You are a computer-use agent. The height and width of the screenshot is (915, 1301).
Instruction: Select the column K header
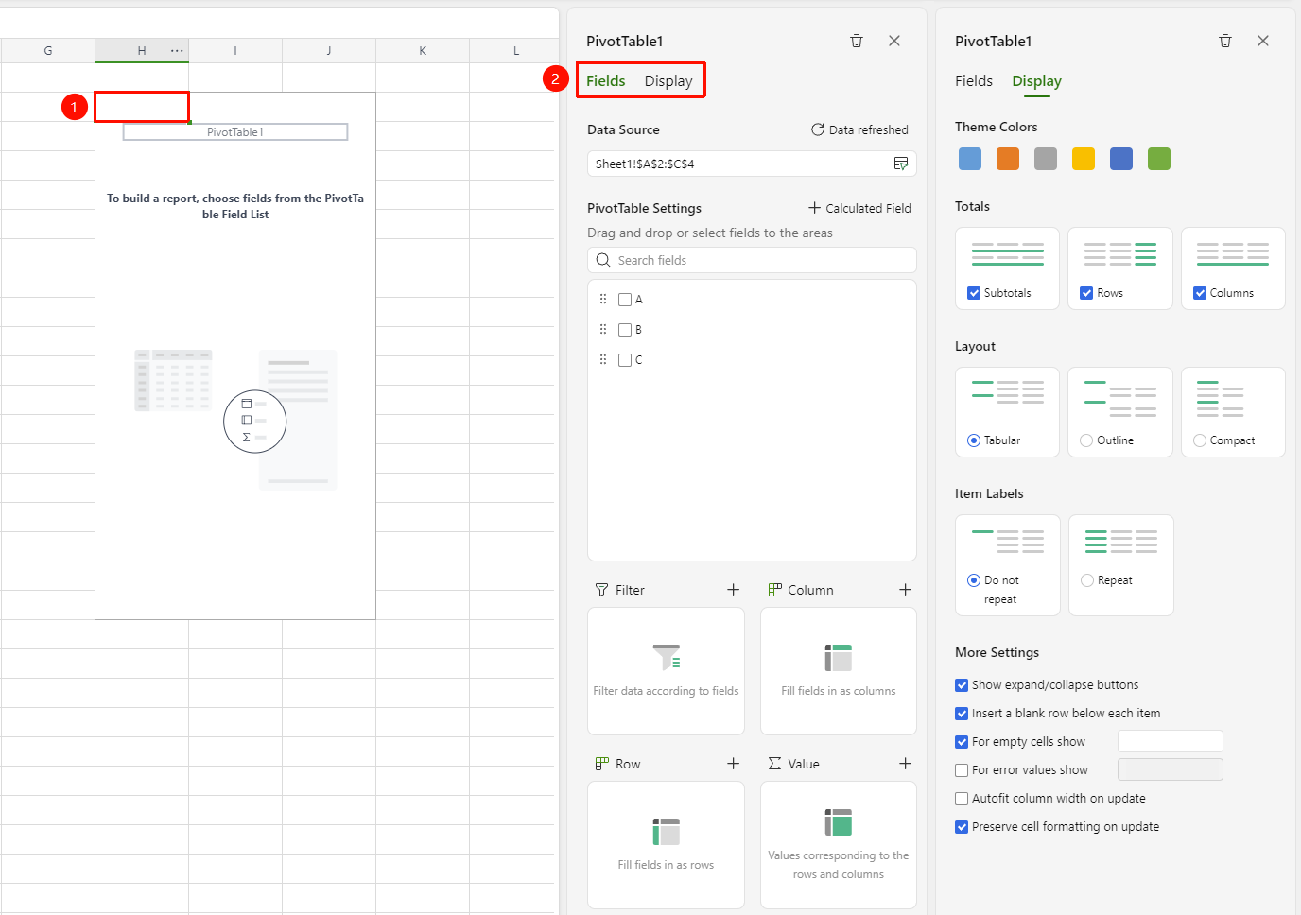423,51
